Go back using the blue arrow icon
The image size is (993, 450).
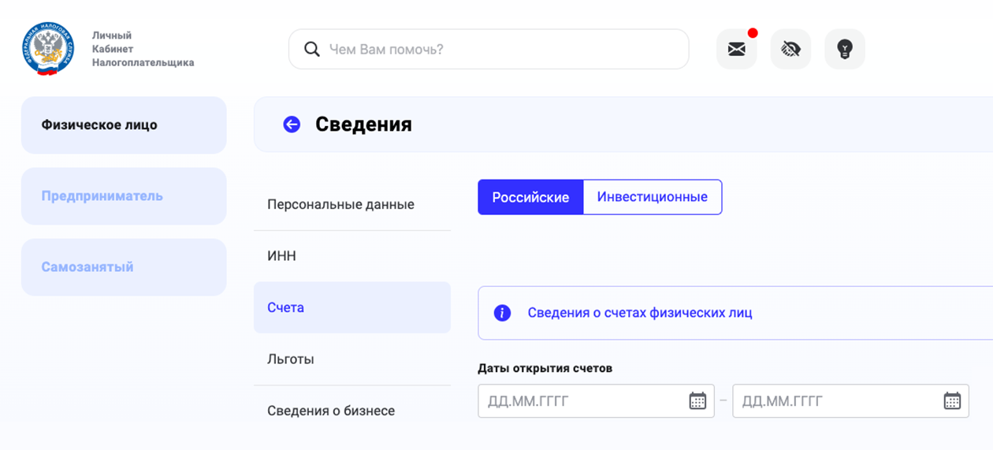292,125
